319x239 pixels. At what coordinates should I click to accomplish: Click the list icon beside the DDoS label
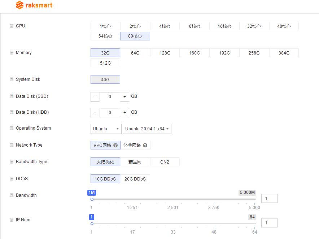(x=12, y=178)
